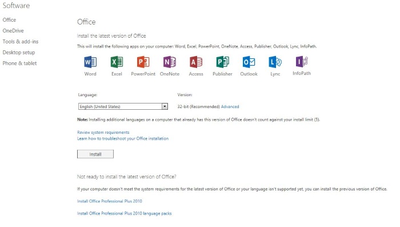This screenshot has width=400, height=227.
Task: Select the English (United States) language field
Action: pyautogui.click(x=123, y=106)
